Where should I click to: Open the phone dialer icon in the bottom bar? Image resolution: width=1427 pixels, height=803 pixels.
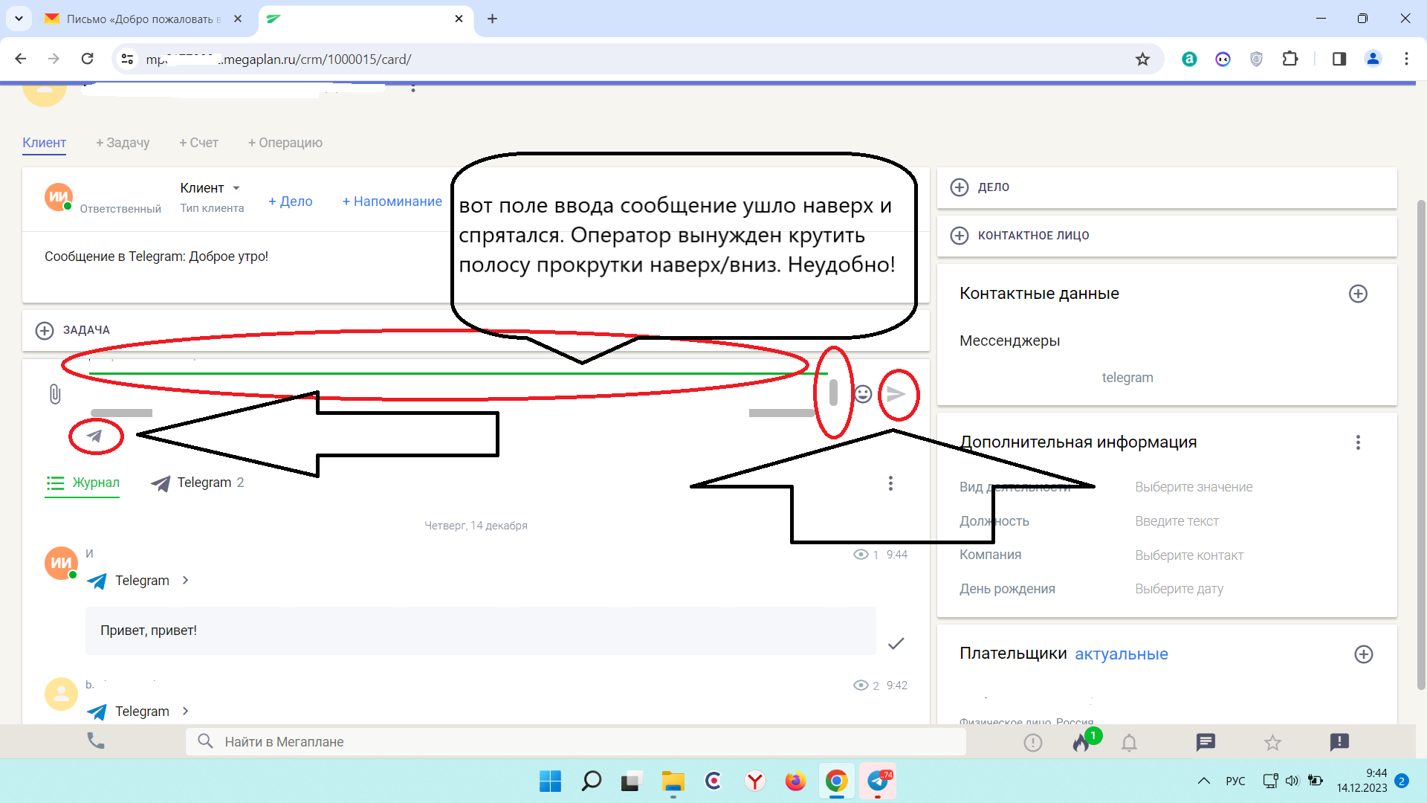96,741
